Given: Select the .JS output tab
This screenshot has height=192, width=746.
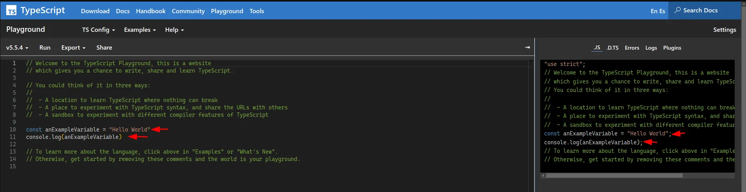Looking at the screenshot, I should click(597, 48).
